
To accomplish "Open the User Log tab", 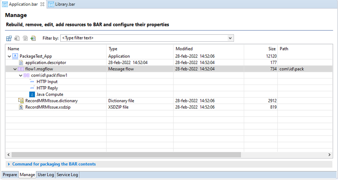I will (46, 175).
